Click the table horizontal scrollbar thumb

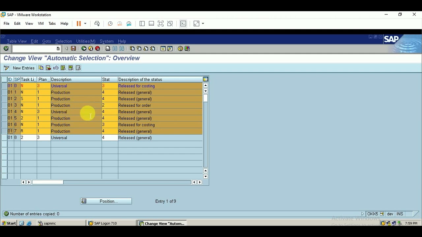(48, 182)
